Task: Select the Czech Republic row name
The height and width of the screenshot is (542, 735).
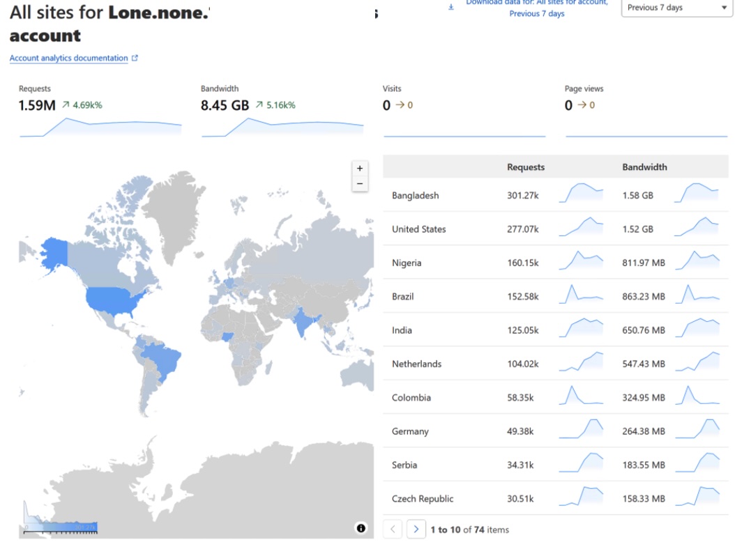Action: coord(423,499)
